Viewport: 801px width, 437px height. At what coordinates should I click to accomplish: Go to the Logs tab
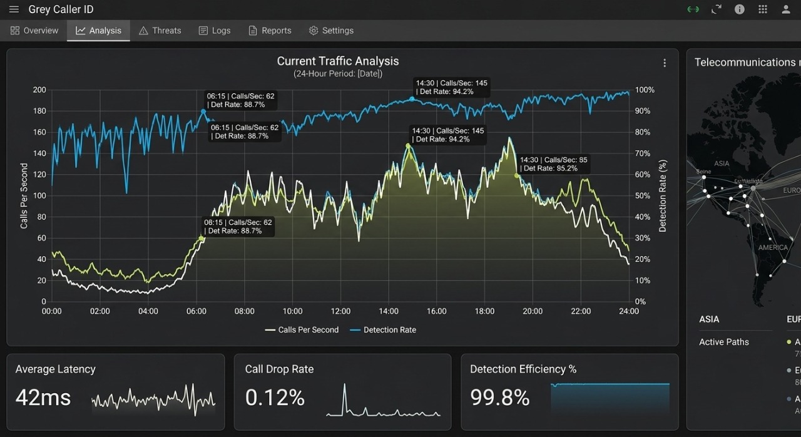(x=215, y=31)
